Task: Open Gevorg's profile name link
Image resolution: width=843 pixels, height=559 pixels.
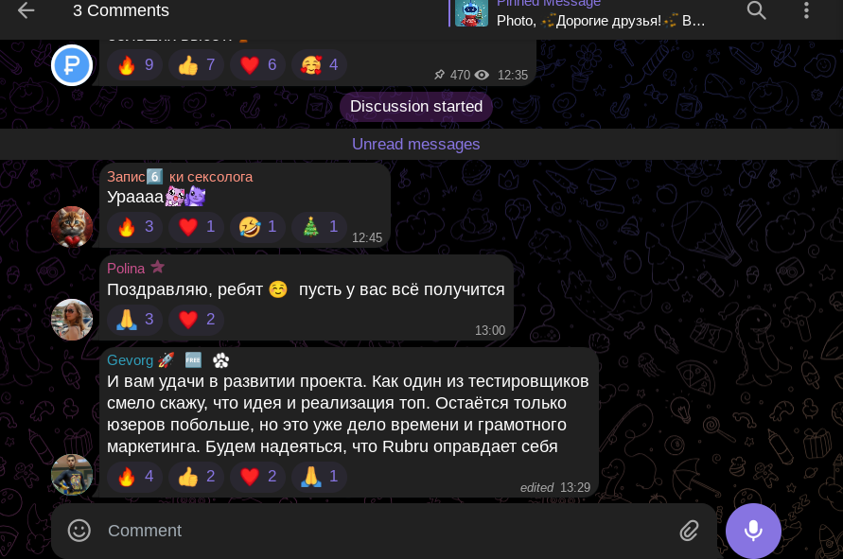Action: point(131,360)
